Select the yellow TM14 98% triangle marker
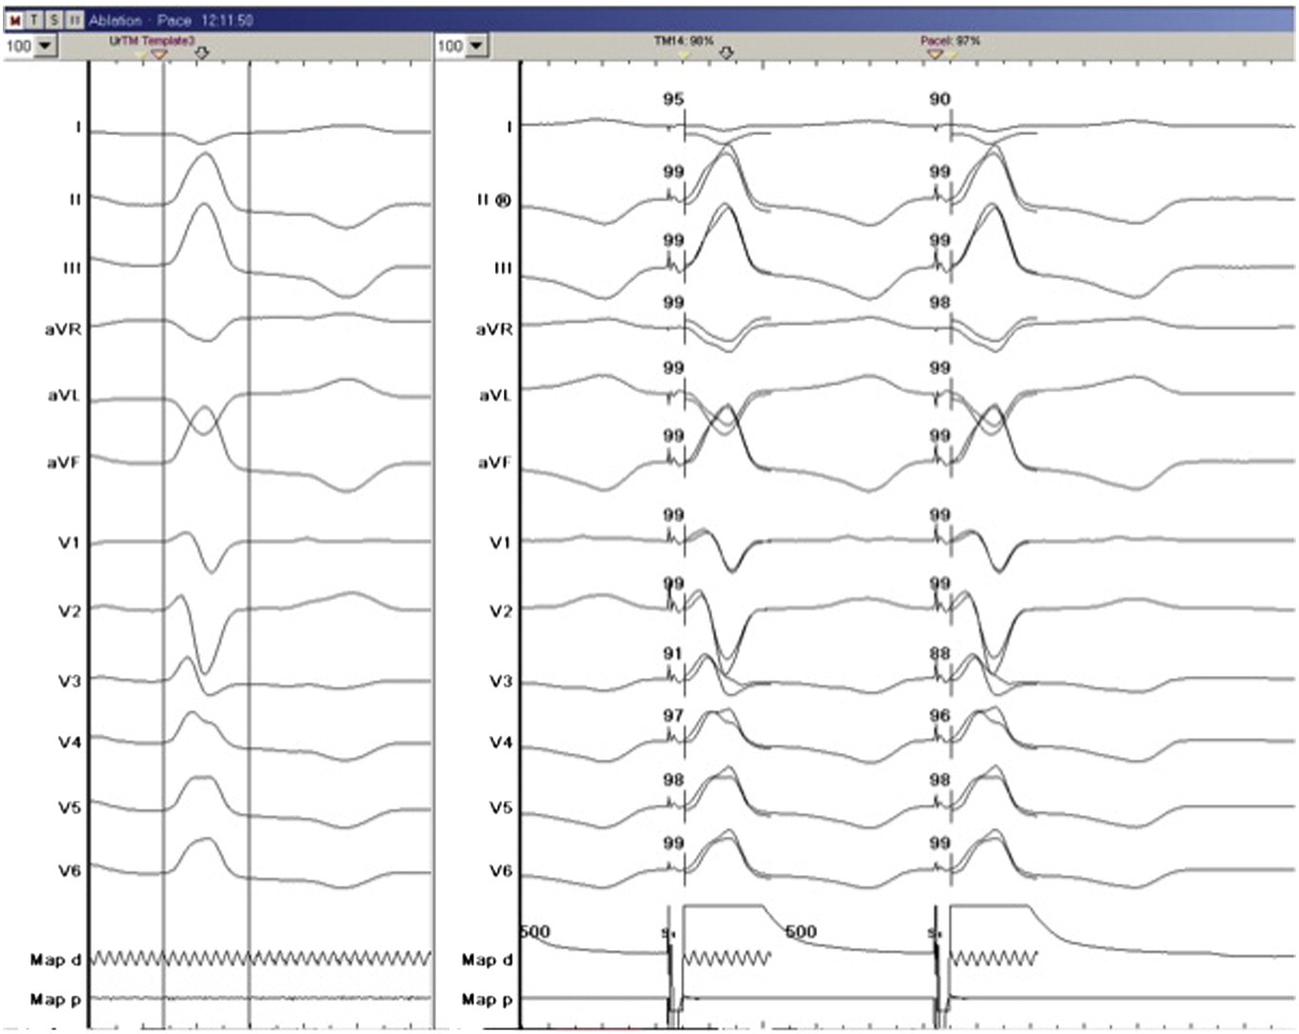 point(684,55)
